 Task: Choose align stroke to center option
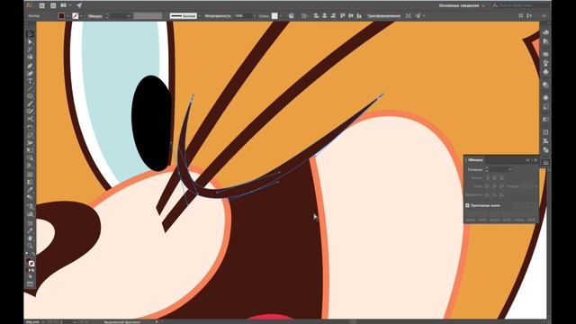[488, 194]
